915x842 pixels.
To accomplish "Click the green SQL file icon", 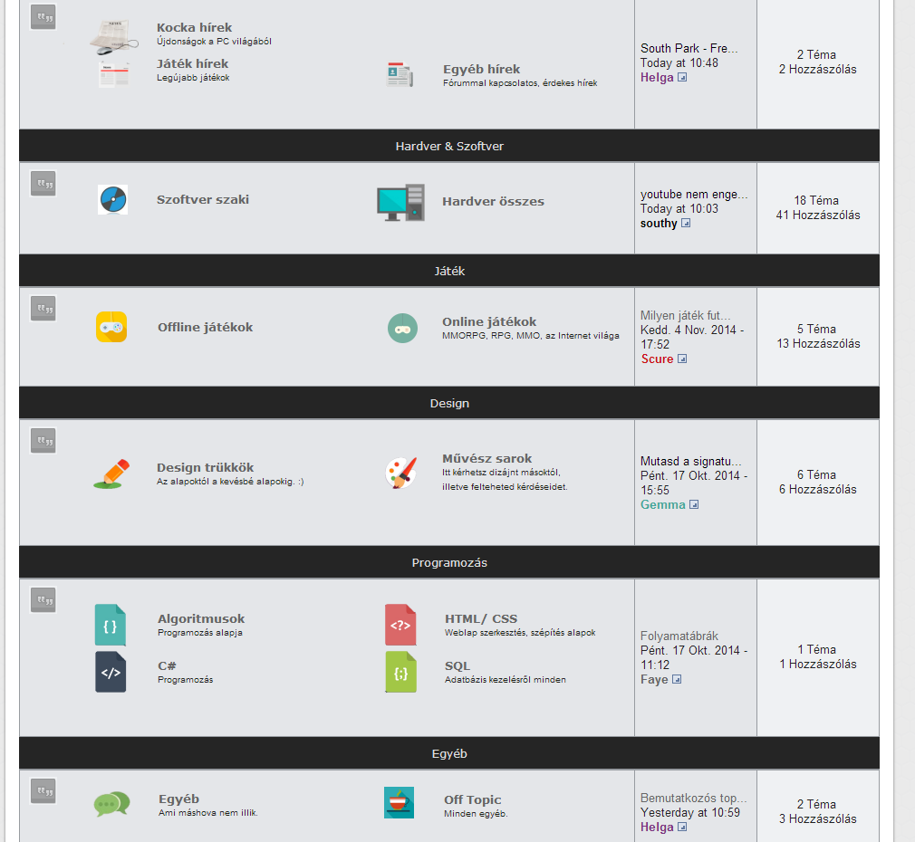I will coord(400,672).
